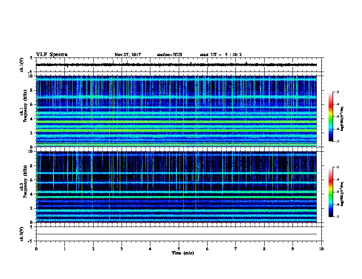Viewport: 362px width, 279px height.
Task: Click the "-3" tick on ch.2 colorbar
Action: pos(337,167)
